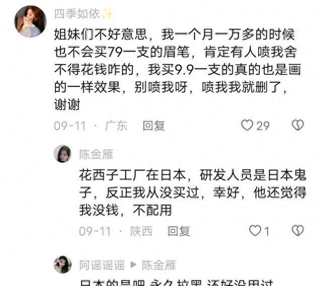Reply to 陈金雁's comment via 回复
The height and width of the screenshot is (286, 322).
pyautogui.click(x=179, y=231)
